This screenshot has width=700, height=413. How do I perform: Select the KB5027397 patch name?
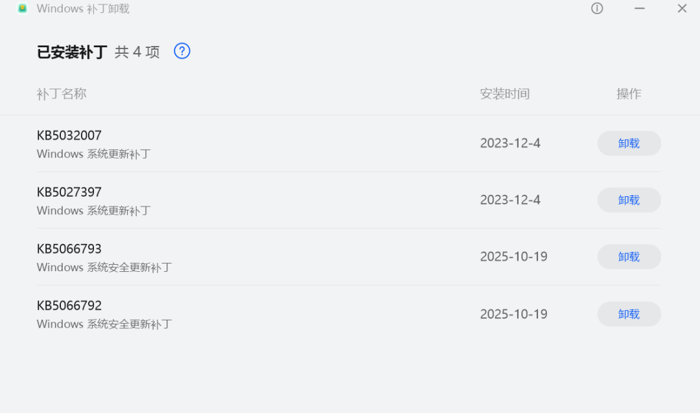(x=69, y=192)
